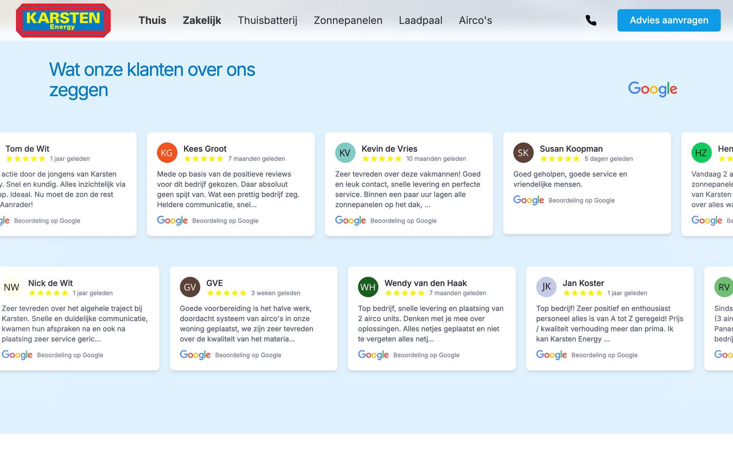This screenshot has height=458, width=733.
Task: Click Kees Groot's orange KG avatar
Action: tap(167, 153)
